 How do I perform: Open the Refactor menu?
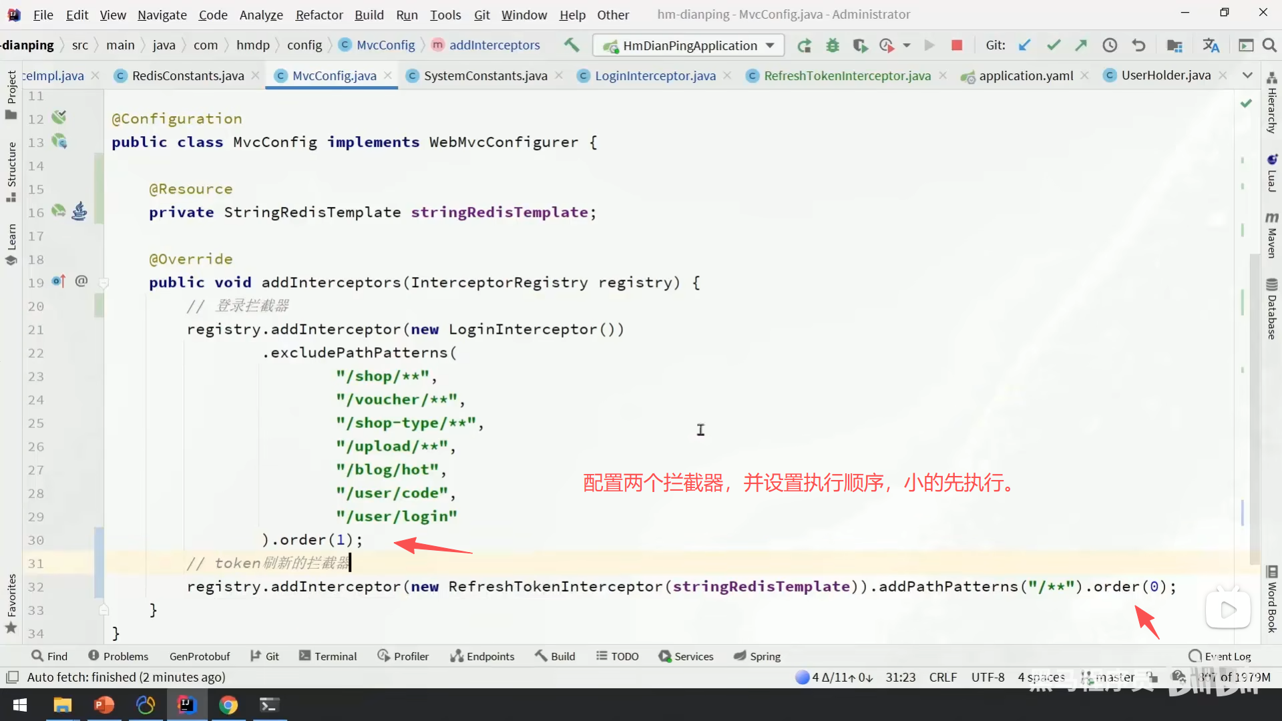point(318,15)
